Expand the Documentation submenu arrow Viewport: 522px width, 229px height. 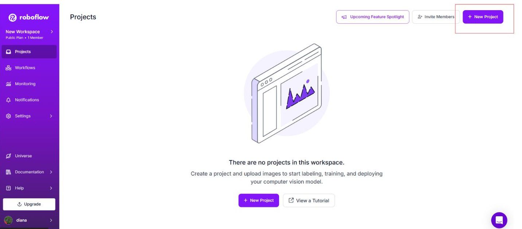(51, 172)
